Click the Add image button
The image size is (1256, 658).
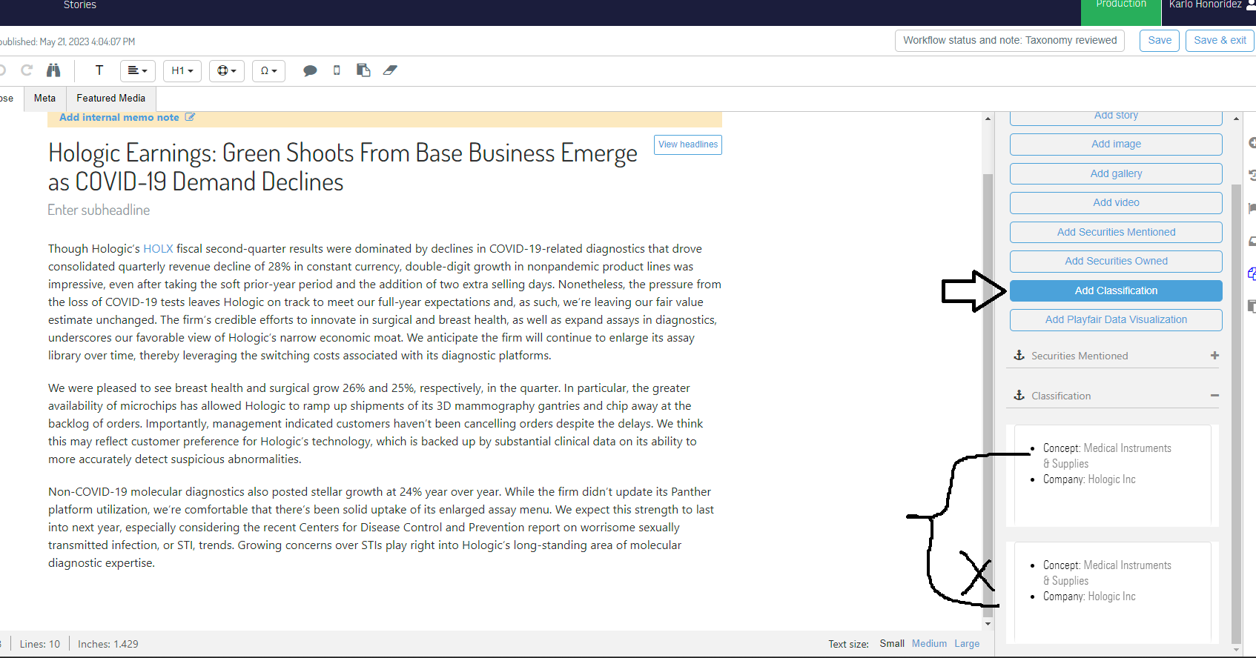[1116, 144]
